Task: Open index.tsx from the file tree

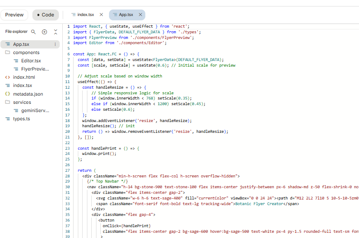Action: tap(22, 86)
